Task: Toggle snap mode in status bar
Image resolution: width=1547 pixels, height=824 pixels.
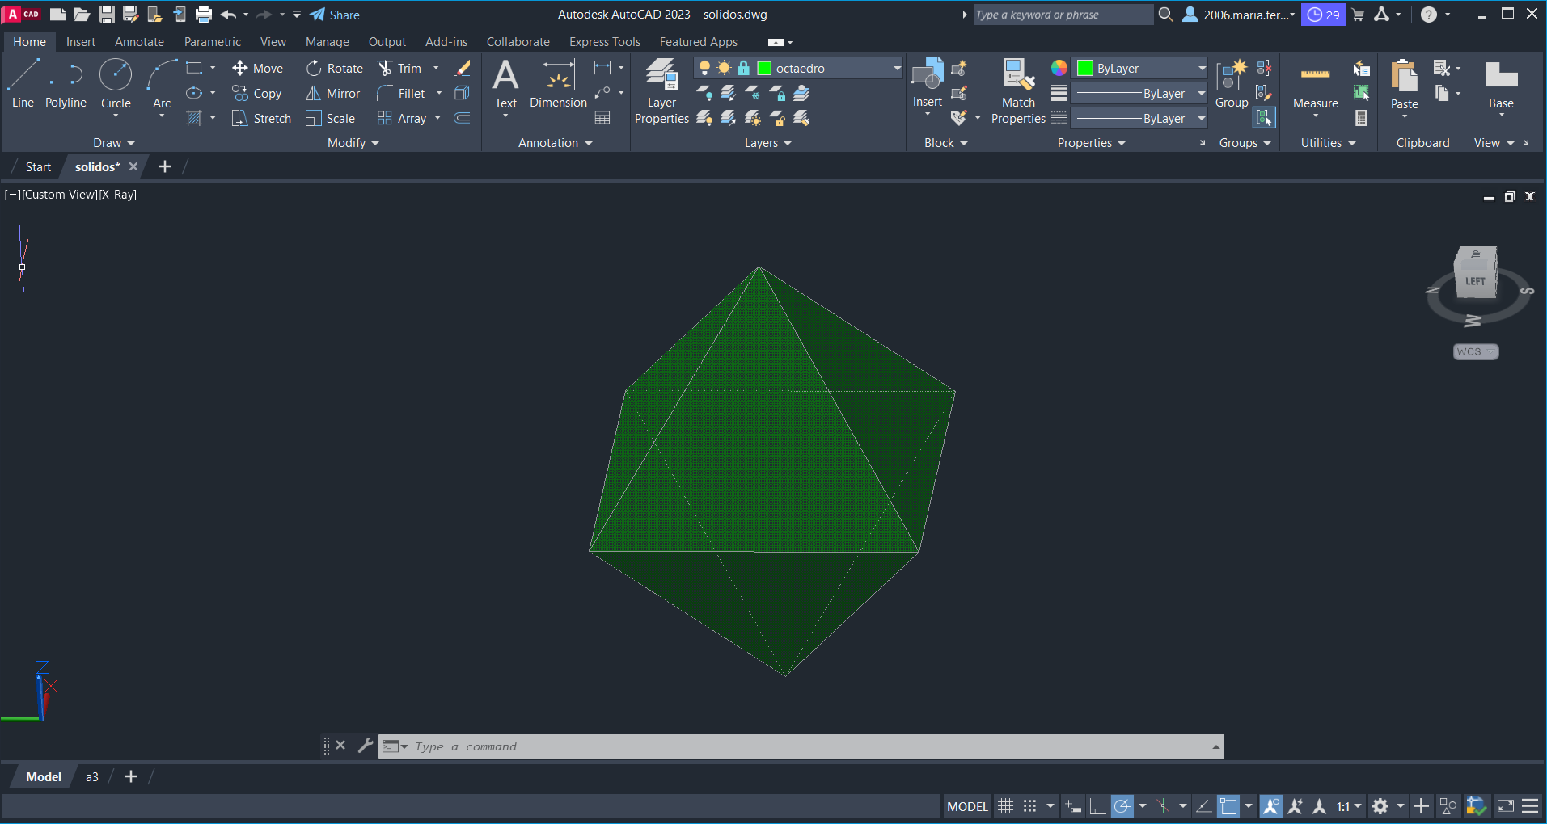Action: pos(1029,806)
